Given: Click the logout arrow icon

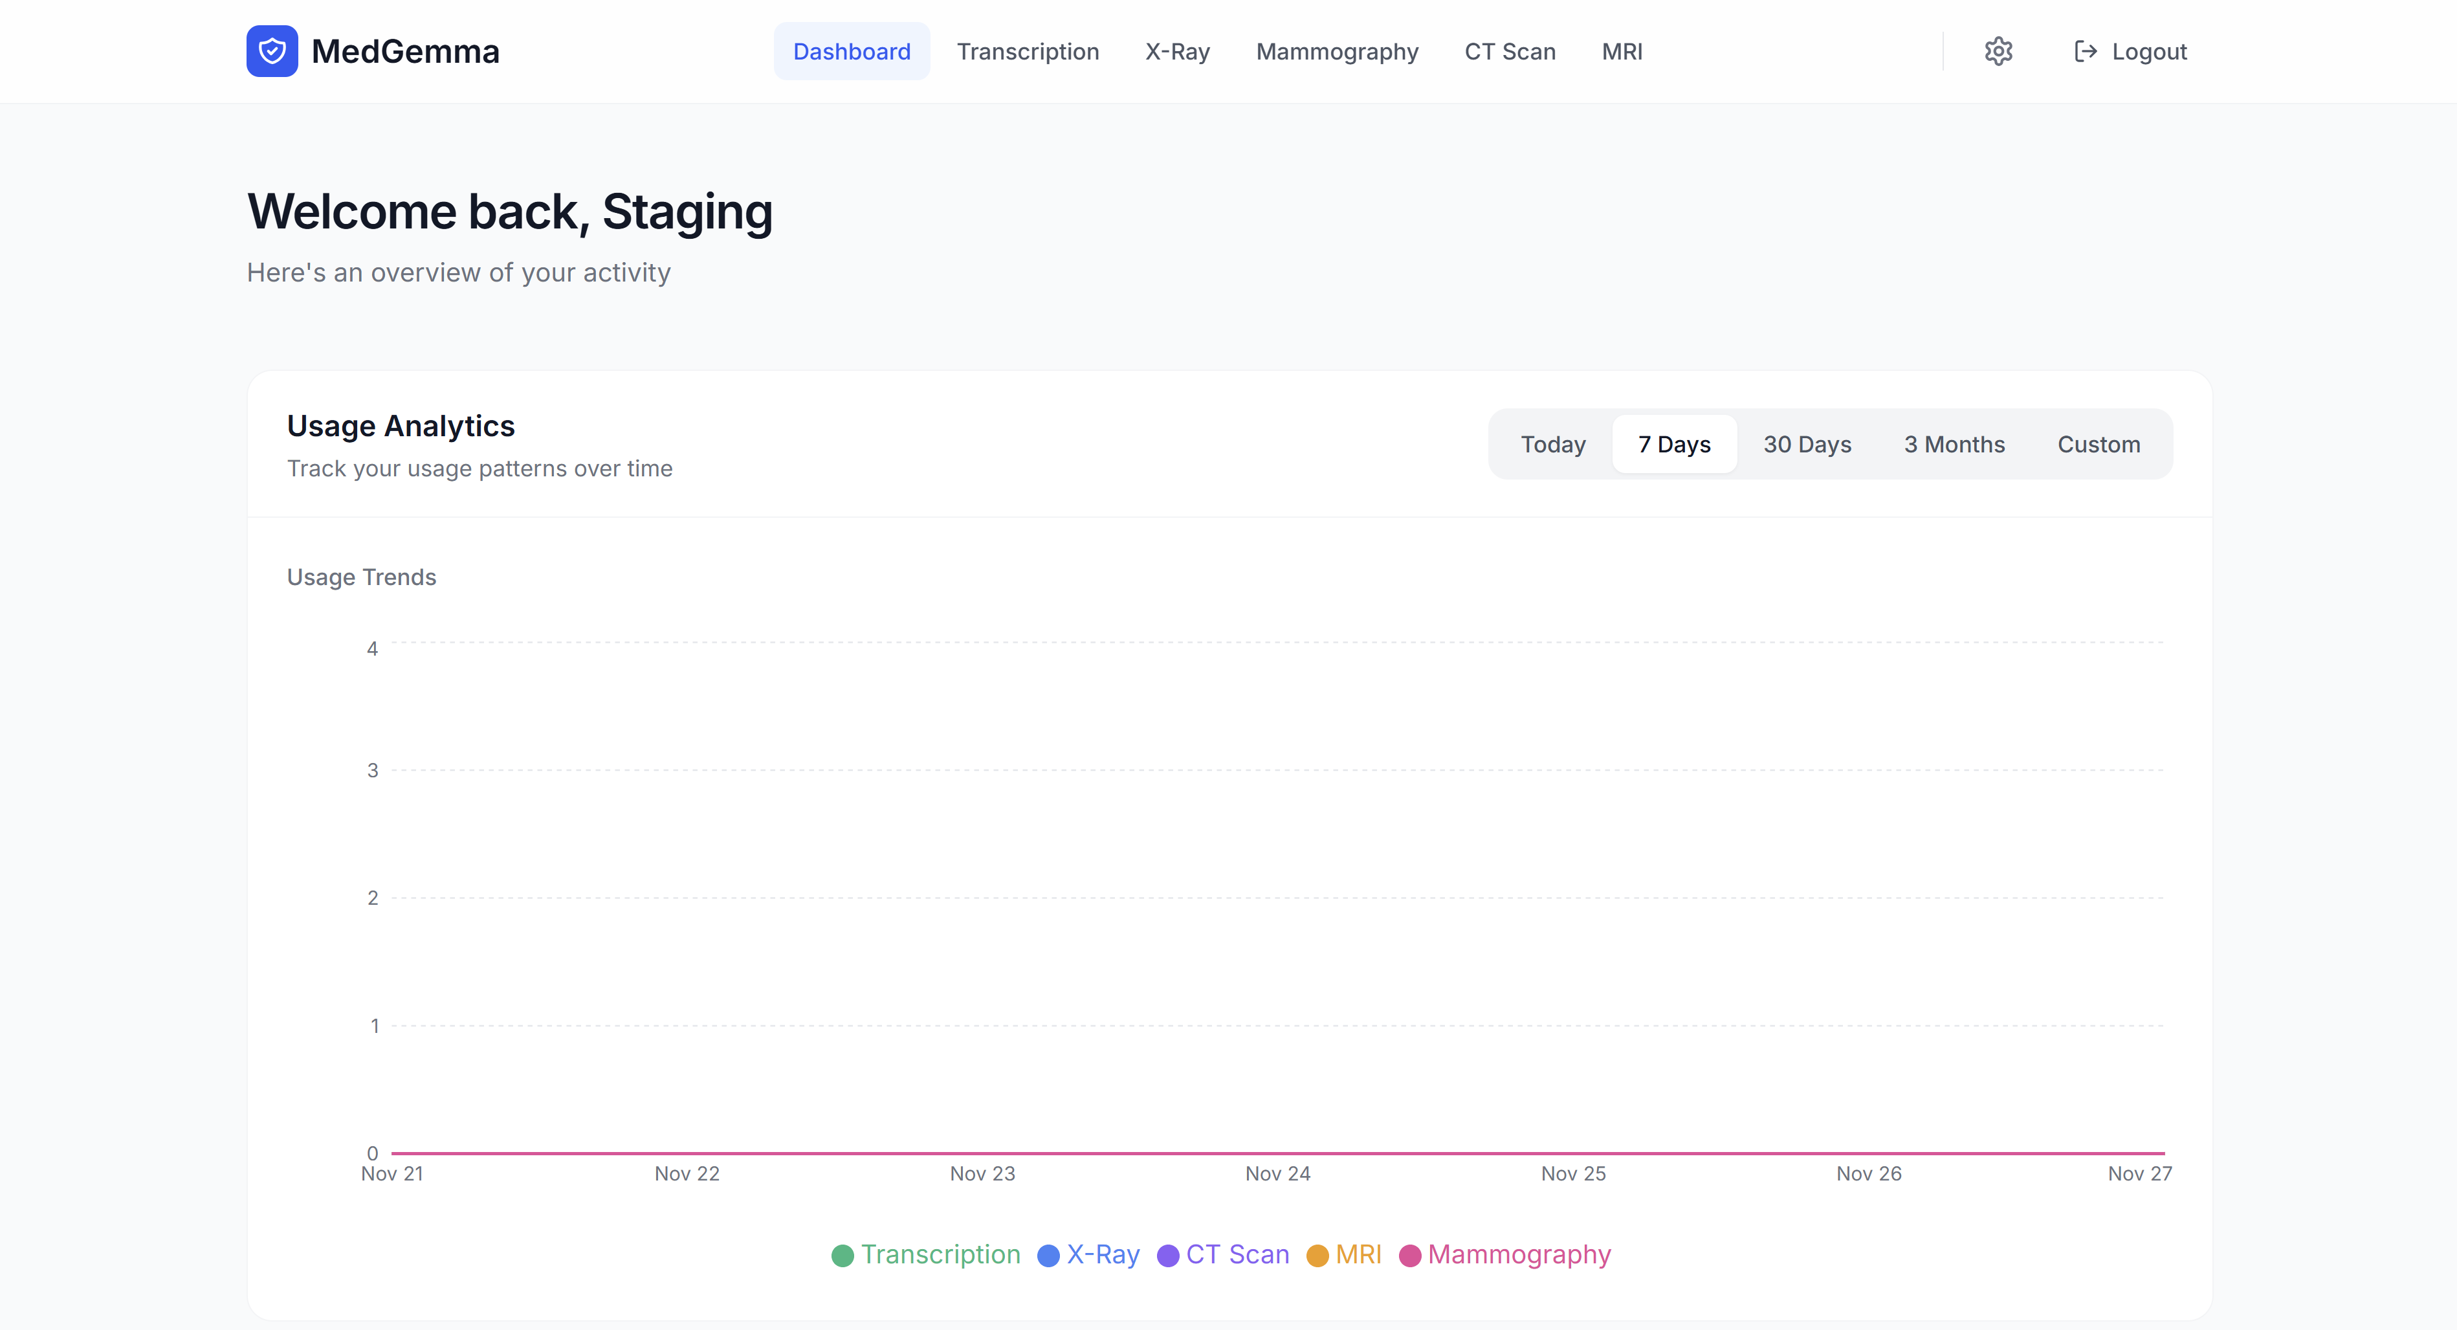Looking at the screenshot, I should tap(2085, 50).
